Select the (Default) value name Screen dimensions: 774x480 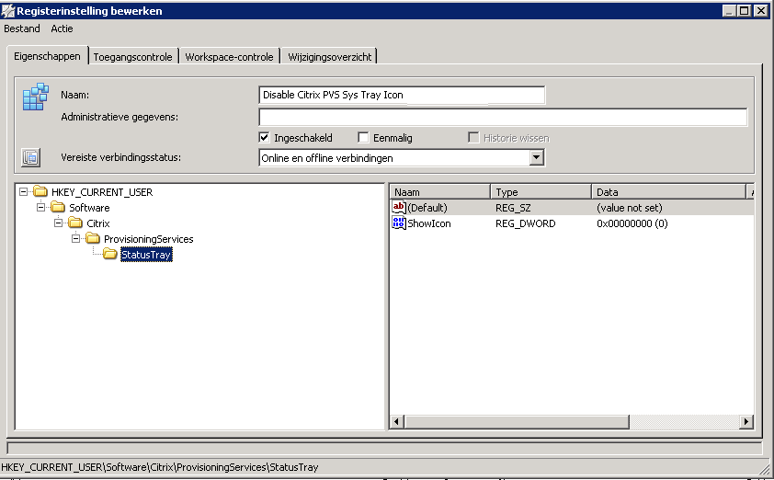[x=427, y=208]
